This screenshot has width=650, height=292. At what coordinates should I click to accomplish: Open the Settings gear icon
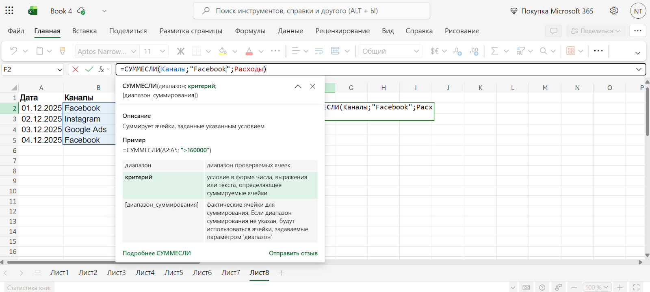pyautogui.click(x=614, y=11)
